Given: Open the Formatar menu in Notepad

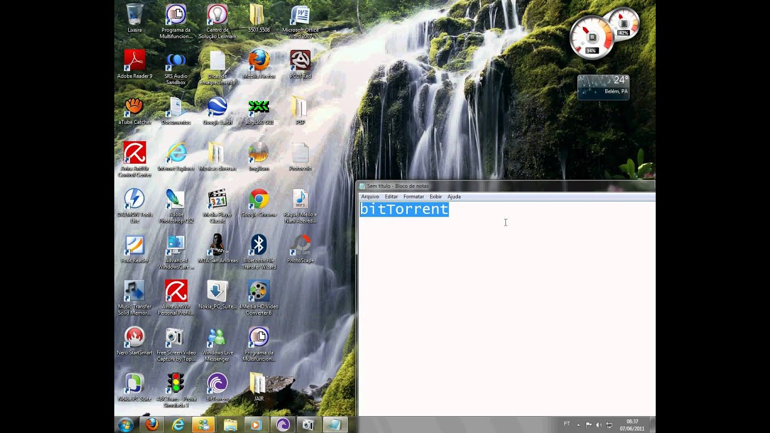Looking at the screenshot, I should point(414,197).
